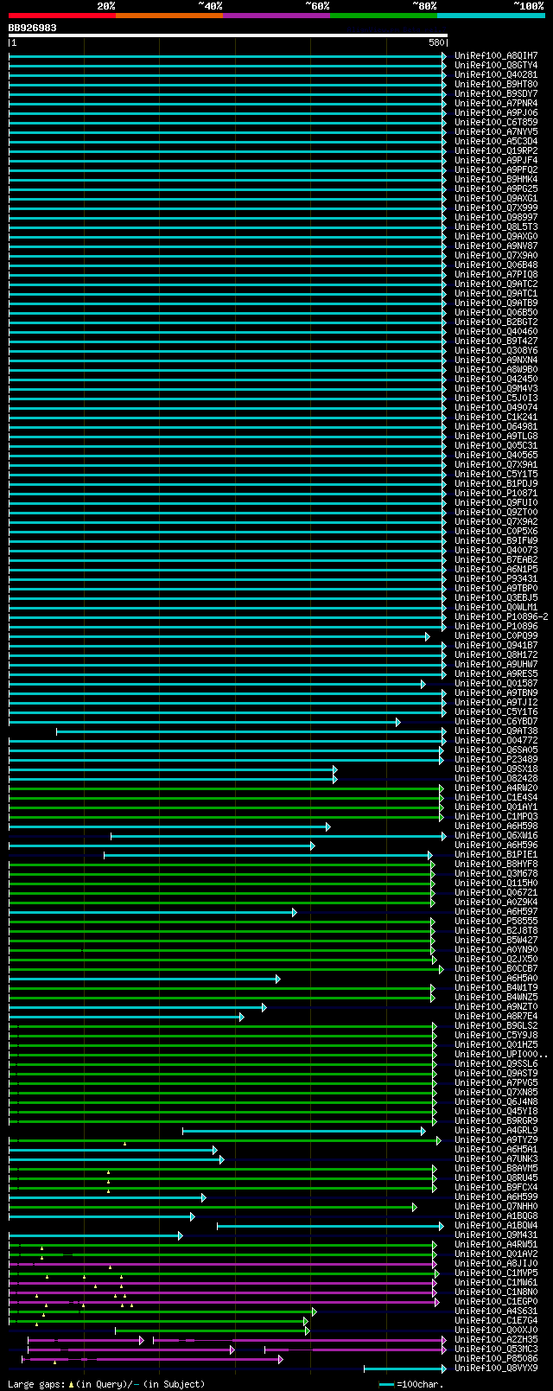Click label UniRef100_P10896-2
Image resolution: width=553 pixels, height=1391 pixels.
click(501, 617)
